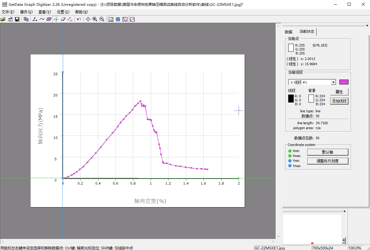The height and width of the screenshot is (250, 370).
Task: Click the 默认轴 button
Action: 328,152
